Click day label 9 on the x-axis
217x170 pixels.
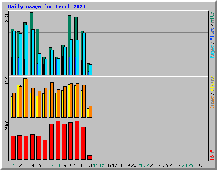tap(65, 165)
